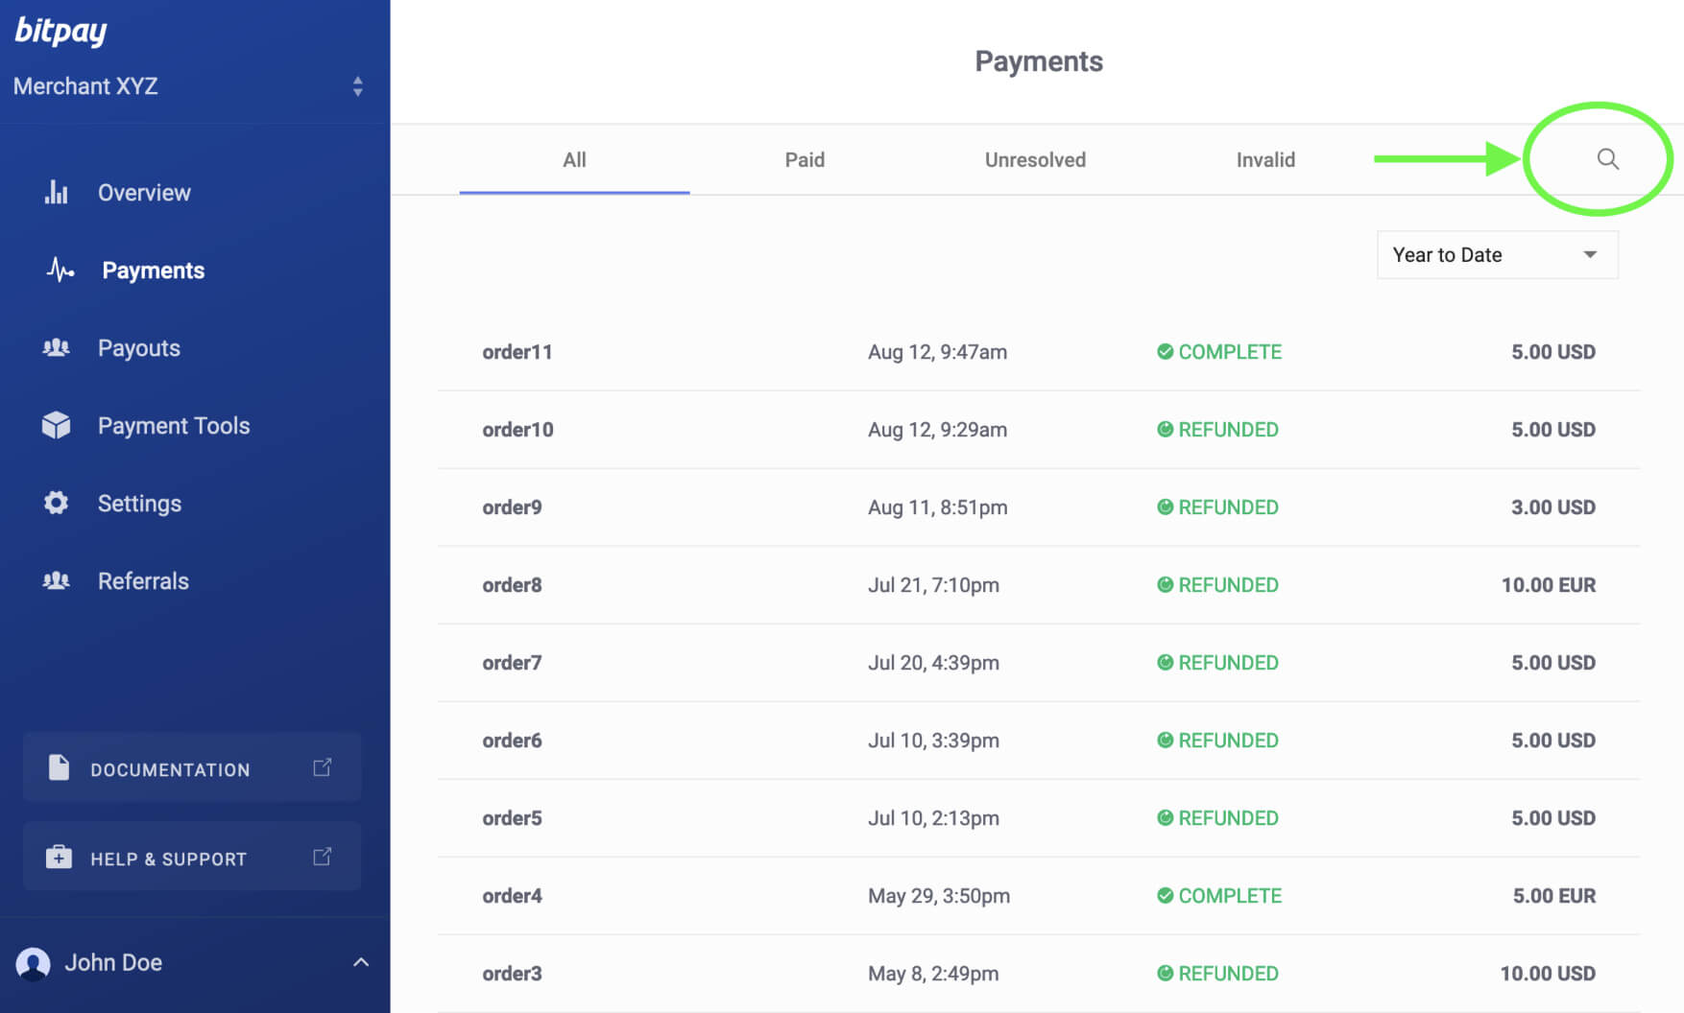
Task: Switch to the Unresolved tab
Action: (x=1035, y=160)
